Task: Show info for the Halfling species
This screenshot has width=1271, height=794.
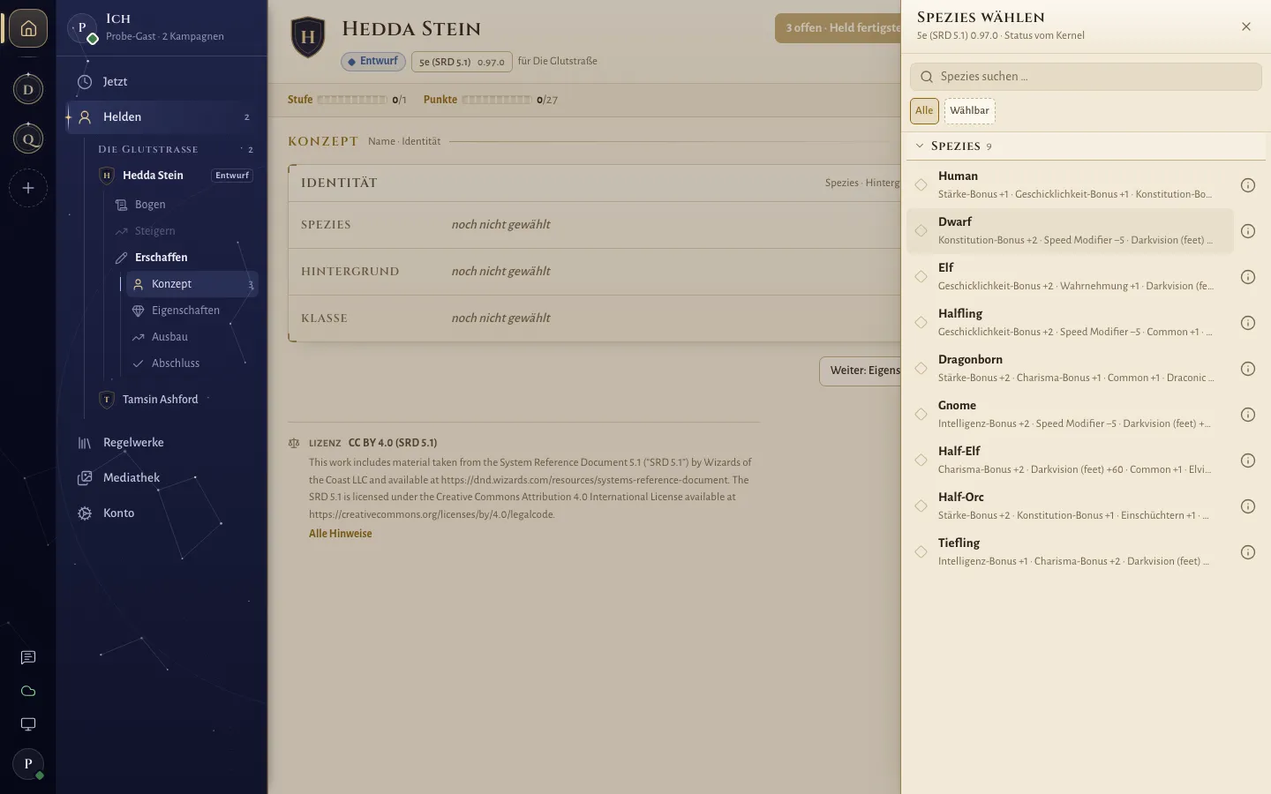Action: coord(1248,323)
